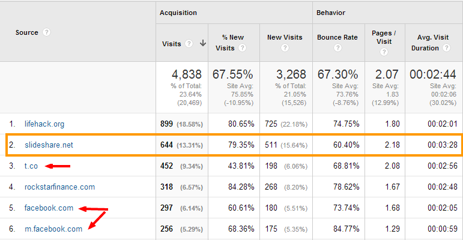Viewport: 463px width, 240px height.
Task: Open the lifehack.org source link
Action: coord(44,124)
